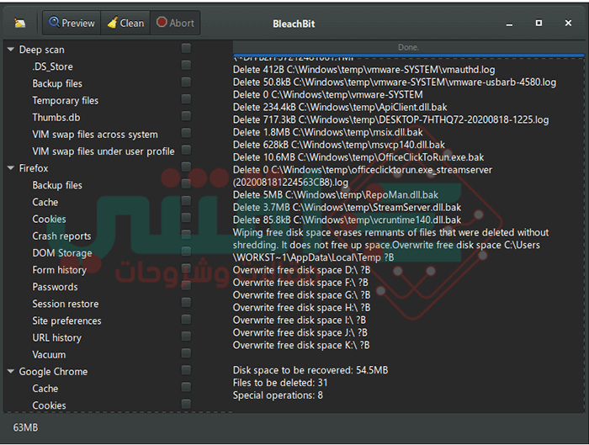589x445 pixels.
Task: Check the Site preferences checkbox
Action: tap(186, 319)
